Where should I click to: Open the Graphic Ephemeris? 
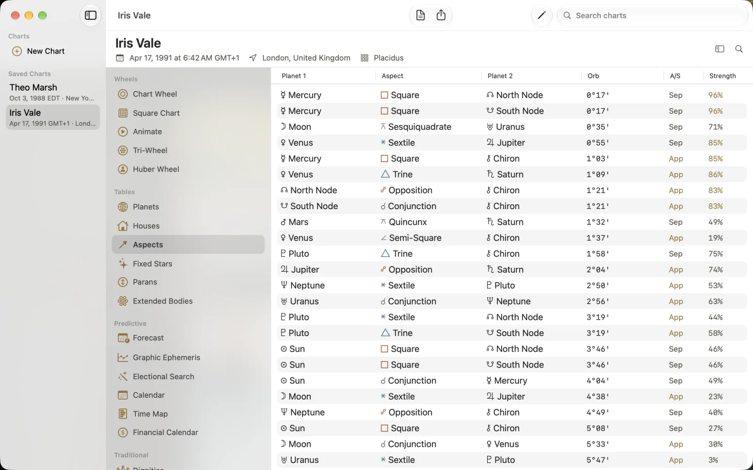coord(188,357)
